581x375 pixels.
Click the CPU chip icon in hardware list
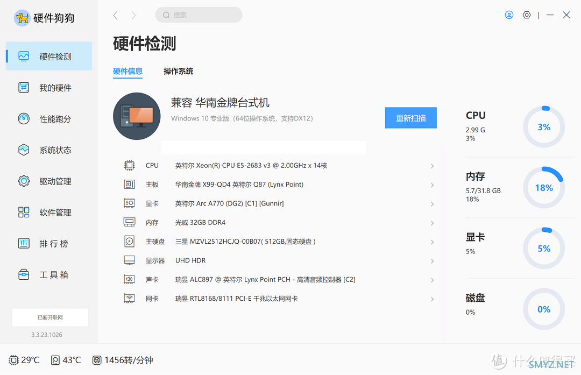click(129, 165)
